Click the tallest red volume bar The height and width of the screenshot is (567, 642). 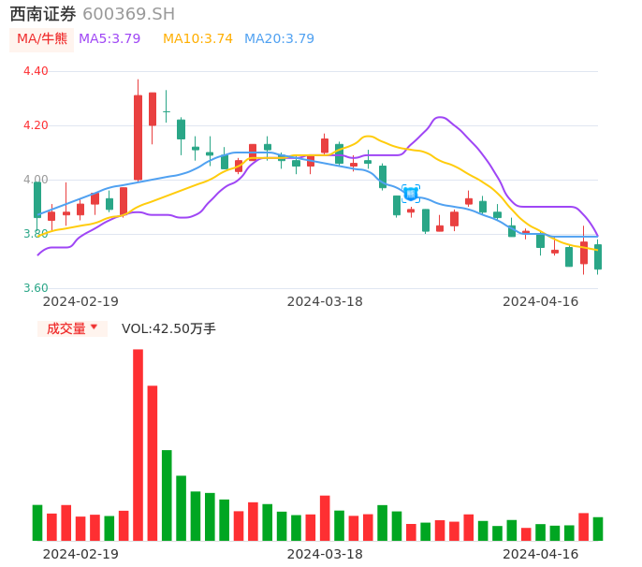coord(138,445)
